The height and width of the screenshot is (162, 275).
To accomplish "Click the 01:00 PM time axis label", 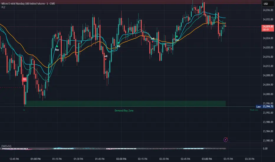I will click(x=35, y=159).
